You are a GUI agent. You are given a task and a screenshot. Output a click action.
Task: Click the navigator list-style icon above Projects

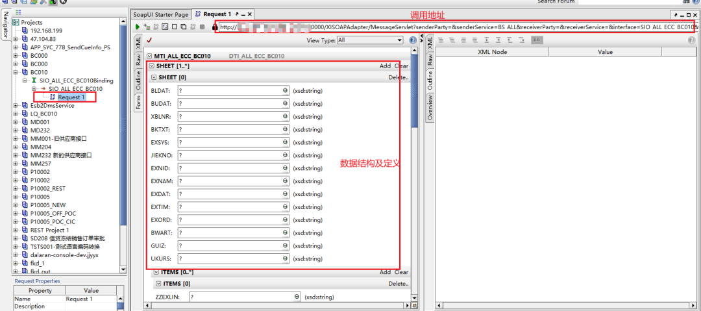[x=18, y=12]
